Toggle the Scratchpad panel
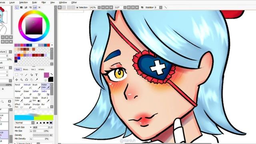 (39, 7)
